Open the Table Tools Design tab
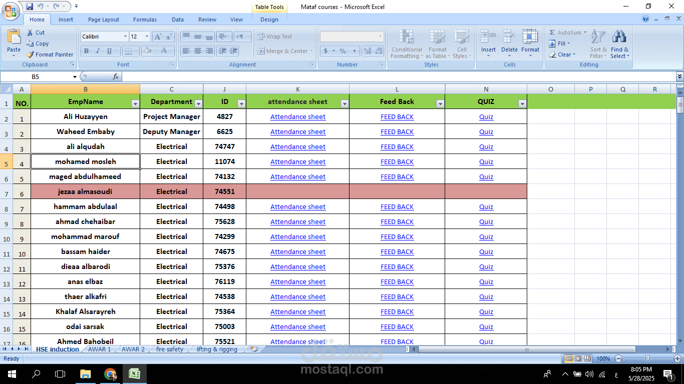 pyautogui.click(x=269, y=19)
